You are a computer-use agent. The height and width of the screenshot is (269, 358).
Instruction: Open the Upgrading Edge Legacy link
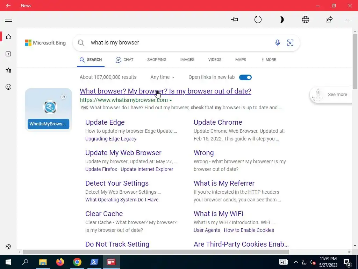point(111,139)
